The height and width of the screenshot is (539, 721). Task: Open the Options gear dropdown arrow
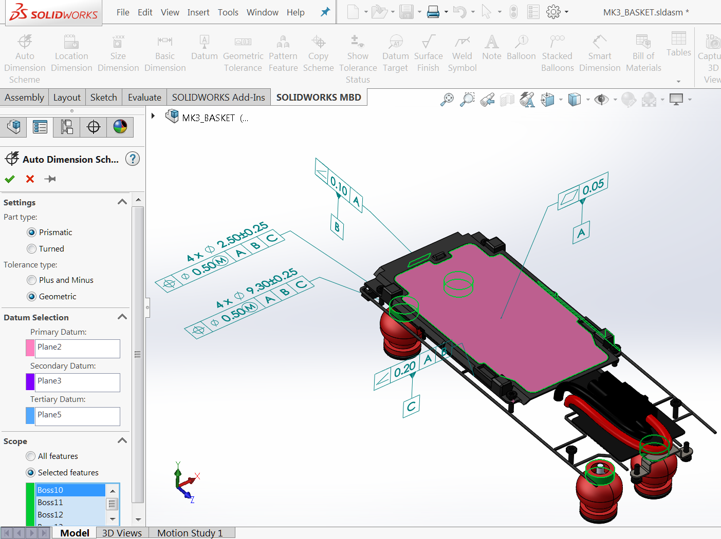pyautogui.click(x=566, y=12)
